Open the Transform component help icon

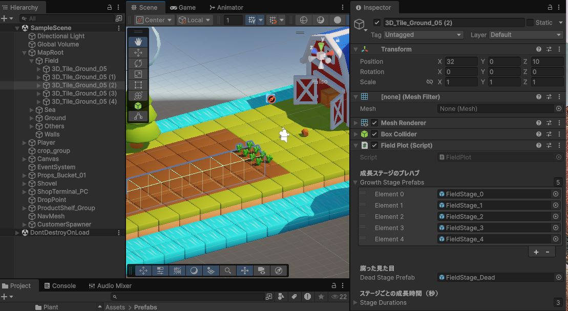[x=539, y=49]
